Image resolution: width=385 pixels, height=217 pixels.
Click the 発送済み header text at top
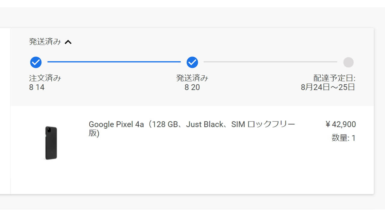(45, 42)
